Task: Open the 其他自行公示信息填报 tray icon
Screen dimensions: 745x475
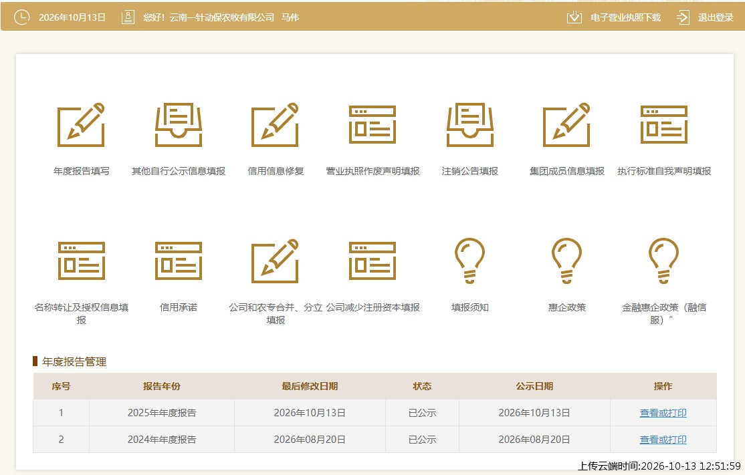Action: 179,124
